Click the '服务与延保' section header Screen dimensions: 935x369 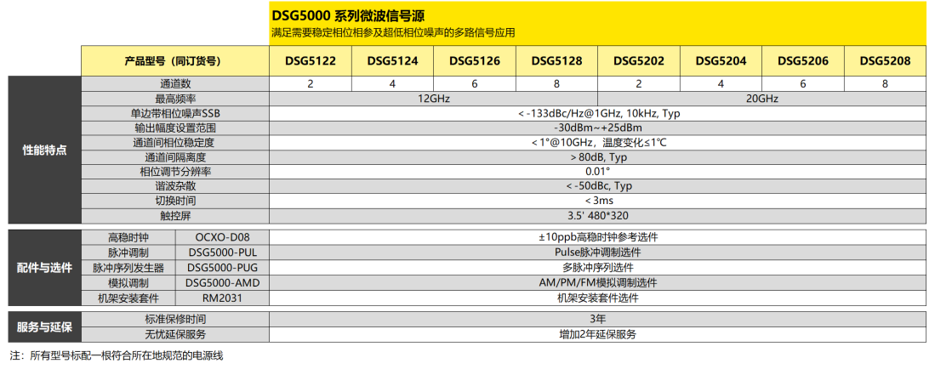pos(45,326)
